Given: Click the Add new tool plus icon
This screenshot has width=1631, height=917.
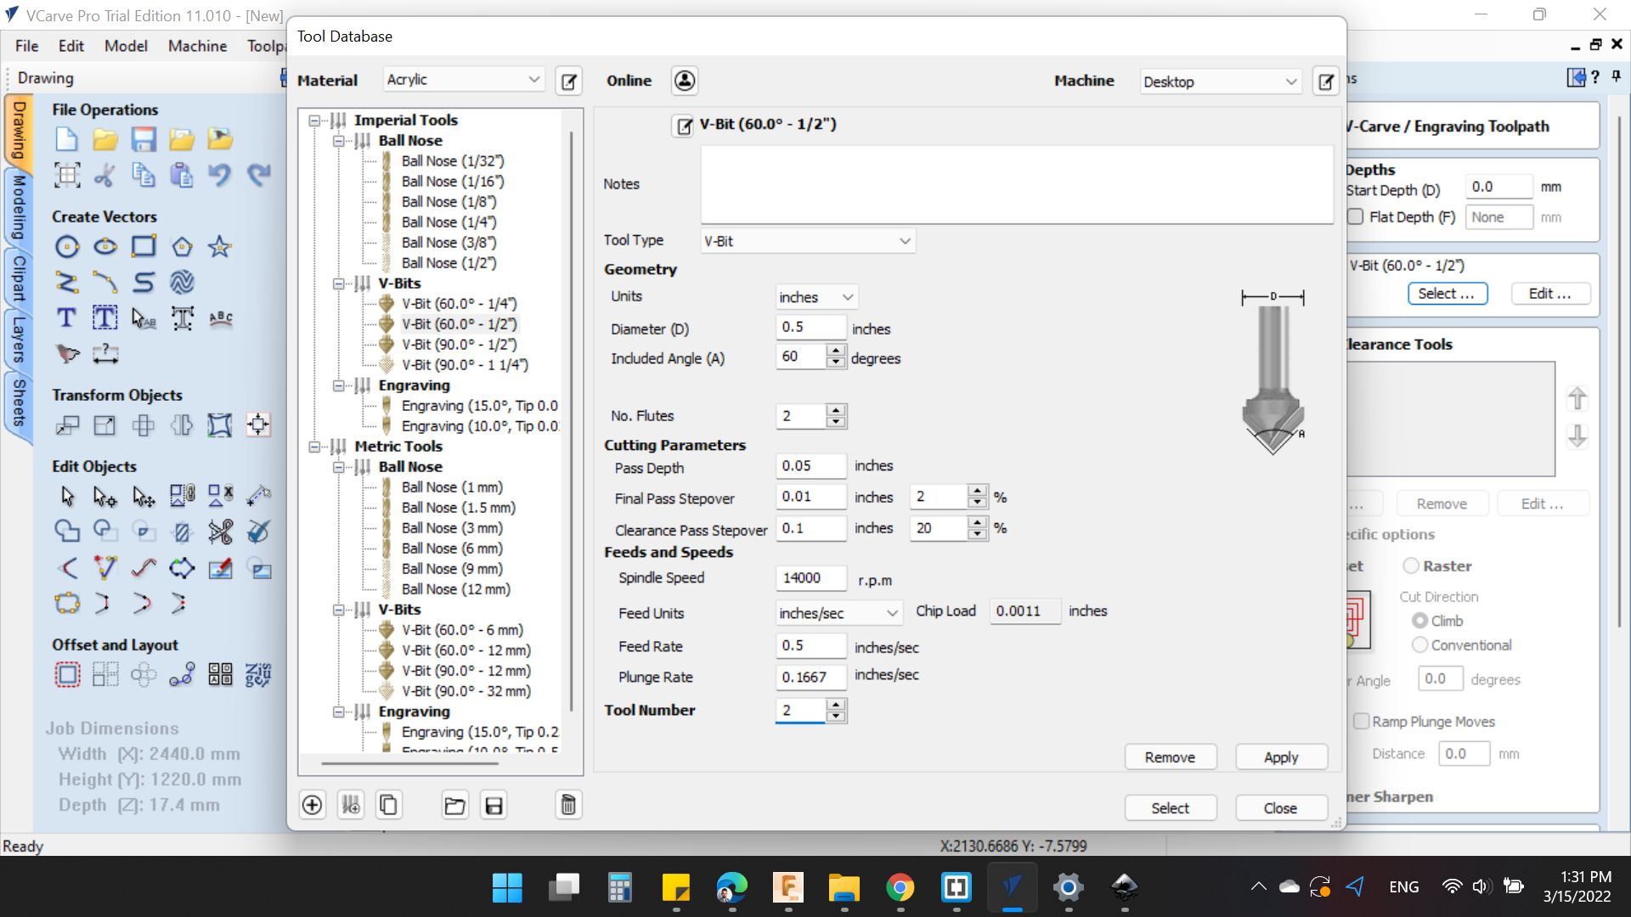Looking at the screenshot, I should pos(313,805).
